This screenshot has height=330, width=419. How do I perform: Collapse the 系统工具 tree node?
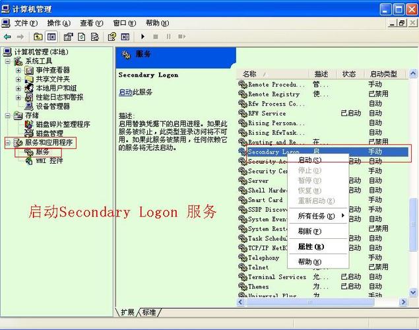7,61
